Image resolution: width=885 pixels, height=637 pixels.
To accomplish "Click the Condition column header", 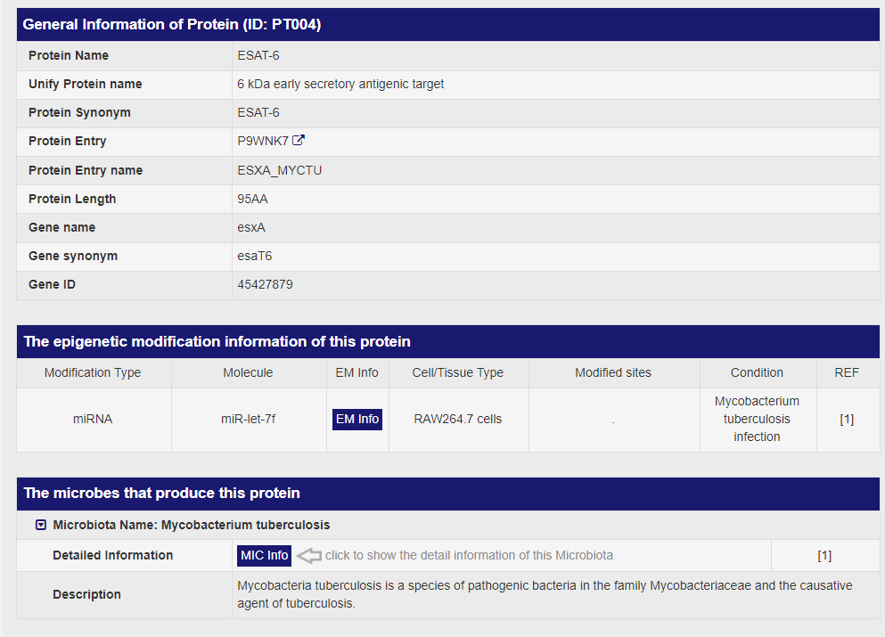I will pyautogui.click(x=757, y=372).
